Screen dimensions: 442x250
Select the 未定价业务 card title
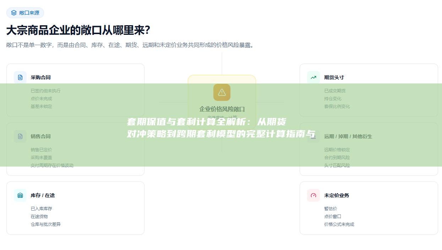tap(337, 195)
